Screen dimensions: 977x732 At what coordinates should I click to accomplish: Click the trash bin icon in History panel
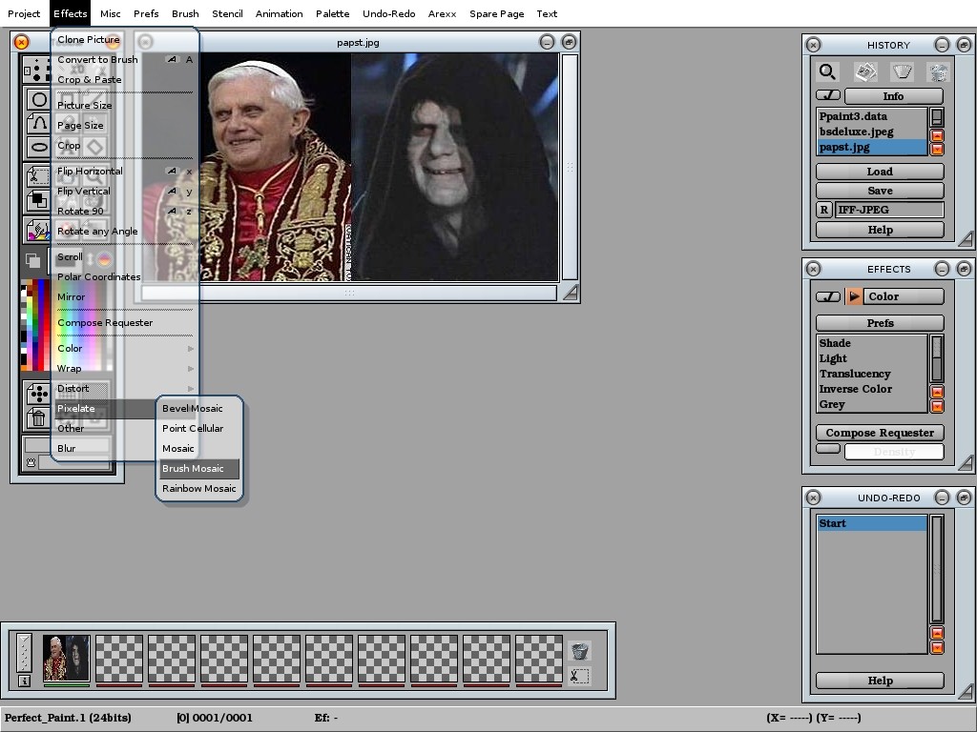(x=939, y=72)
